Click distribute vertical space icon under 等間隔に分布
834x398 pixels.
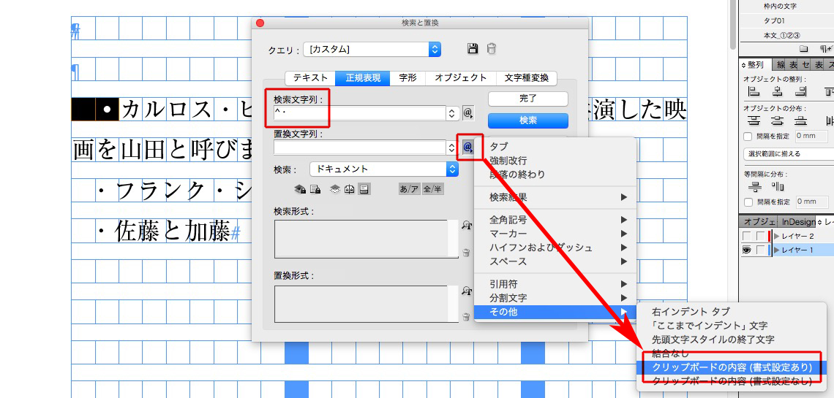[x=754, y=186]
